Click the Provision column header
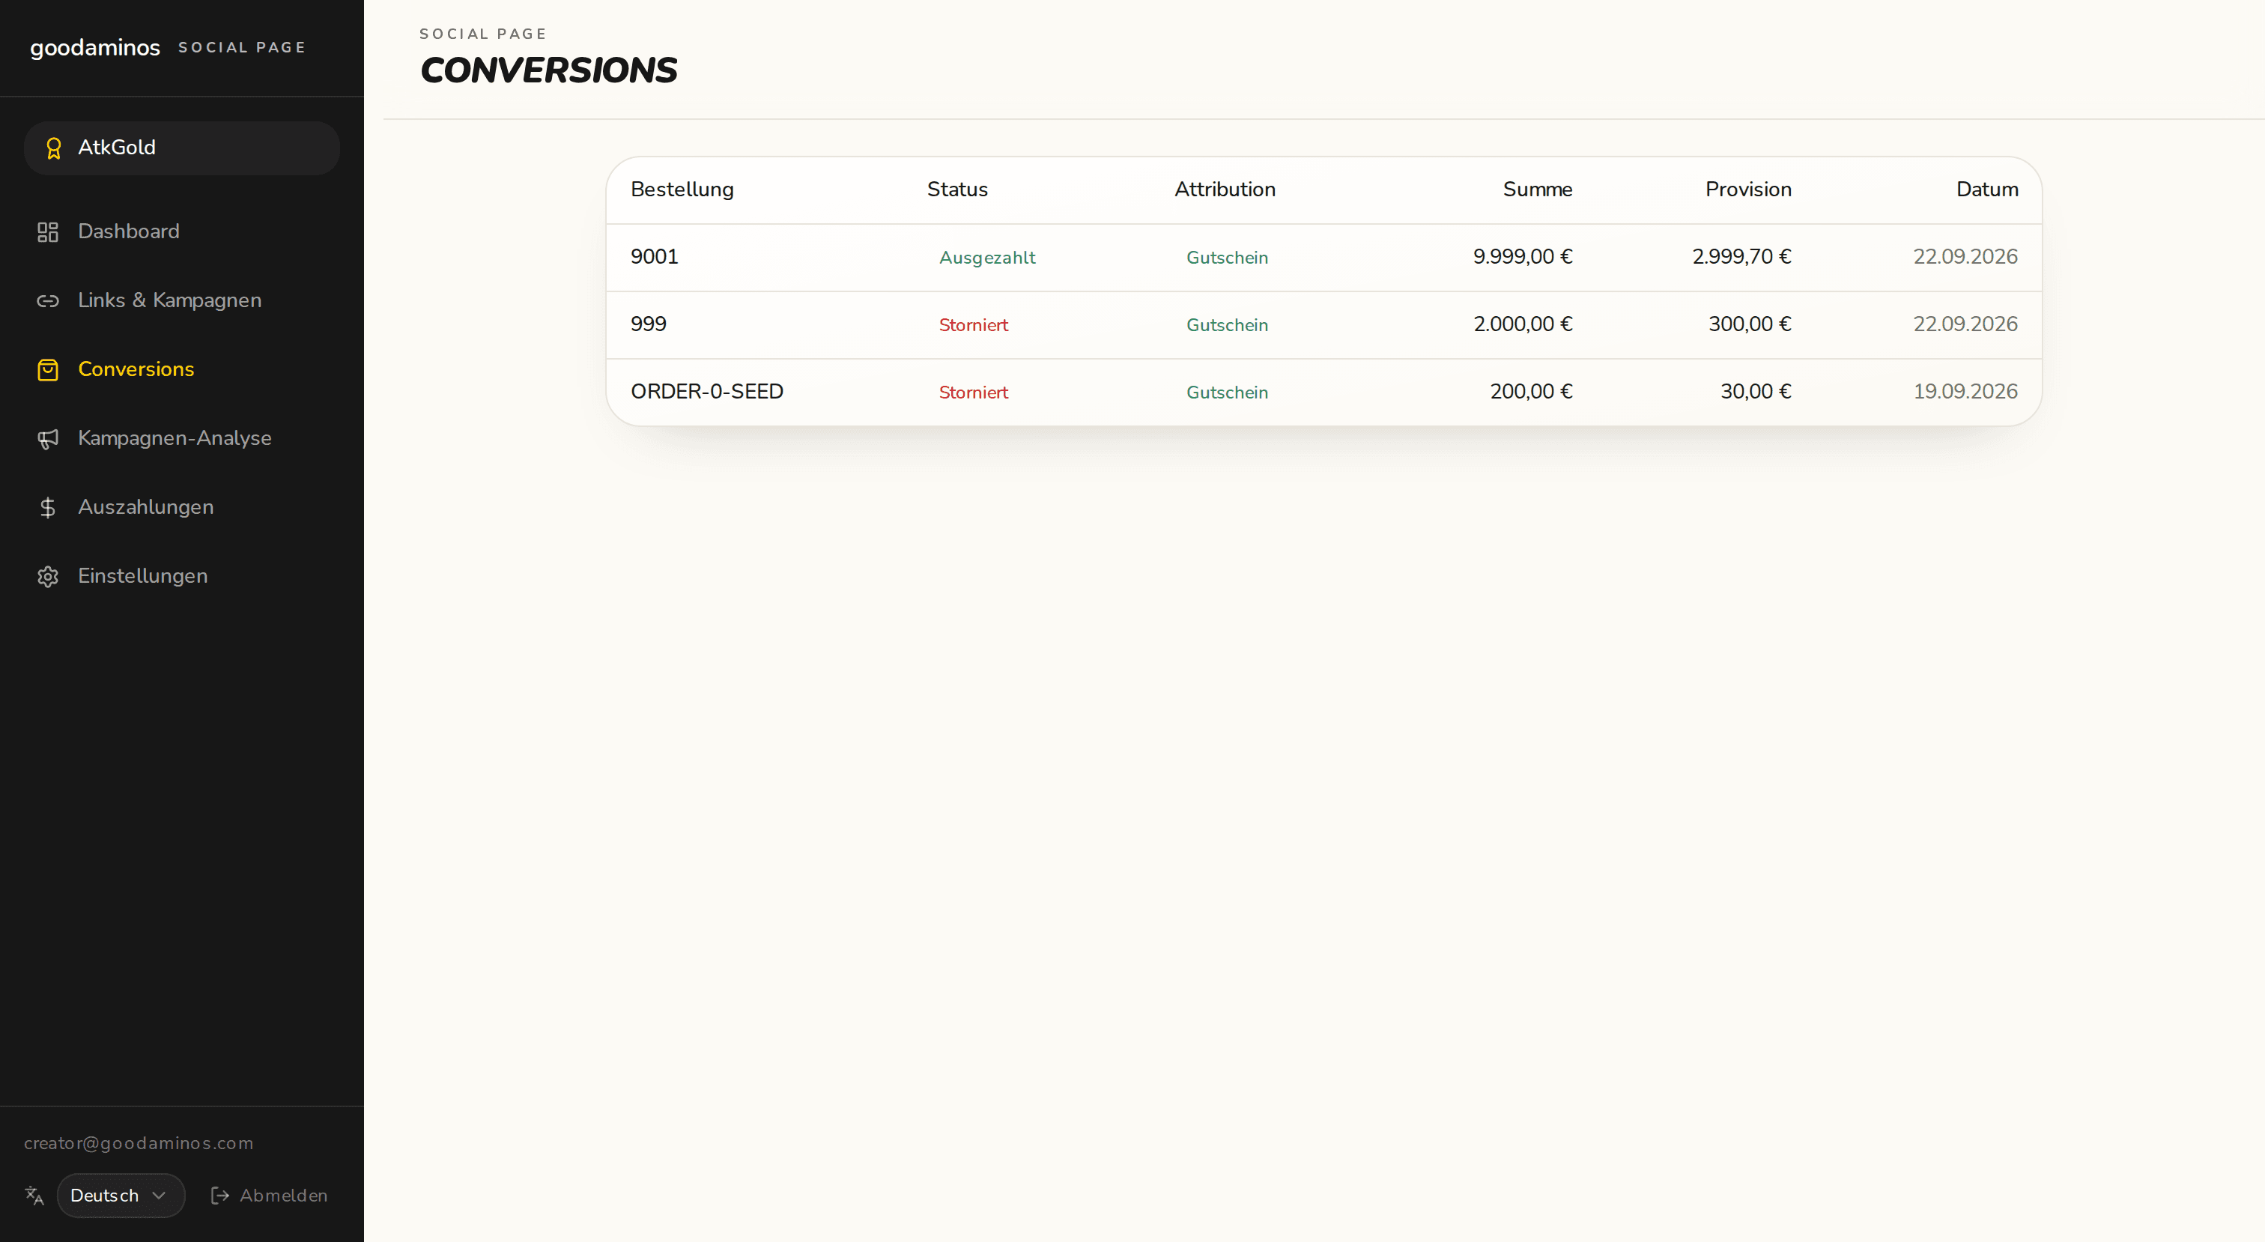The height and width of the screenshot is (1242, 2265). (x=1749, y=189)
